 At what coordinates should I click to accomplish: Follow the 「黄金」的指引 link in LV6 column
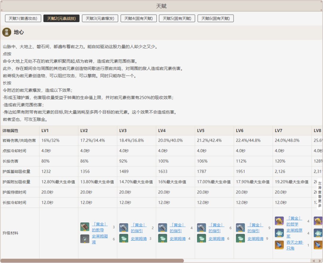[255, 228]
